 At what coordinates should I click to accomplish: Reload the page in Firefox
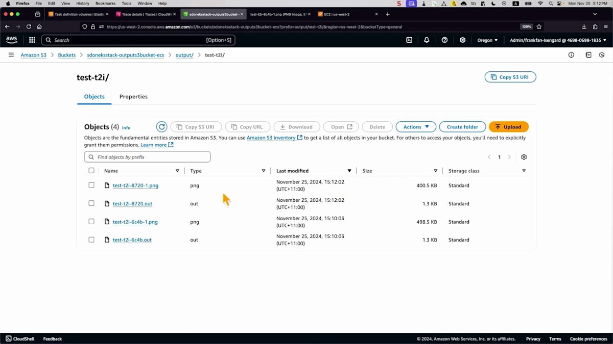(x=29, y=27)
